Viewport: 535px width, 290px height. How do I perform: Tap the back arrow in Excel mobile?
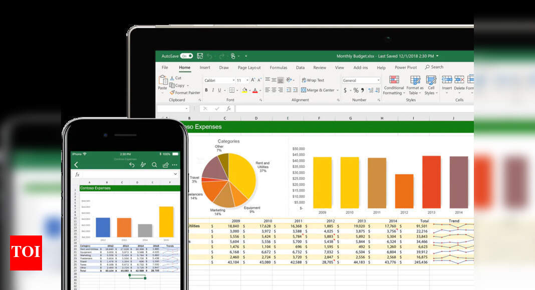click(76, 164)
